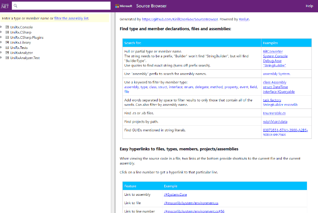Expand the UniRx.CSharp tree node
Viewport: 318px width, 213px height.
pos(1,32)
